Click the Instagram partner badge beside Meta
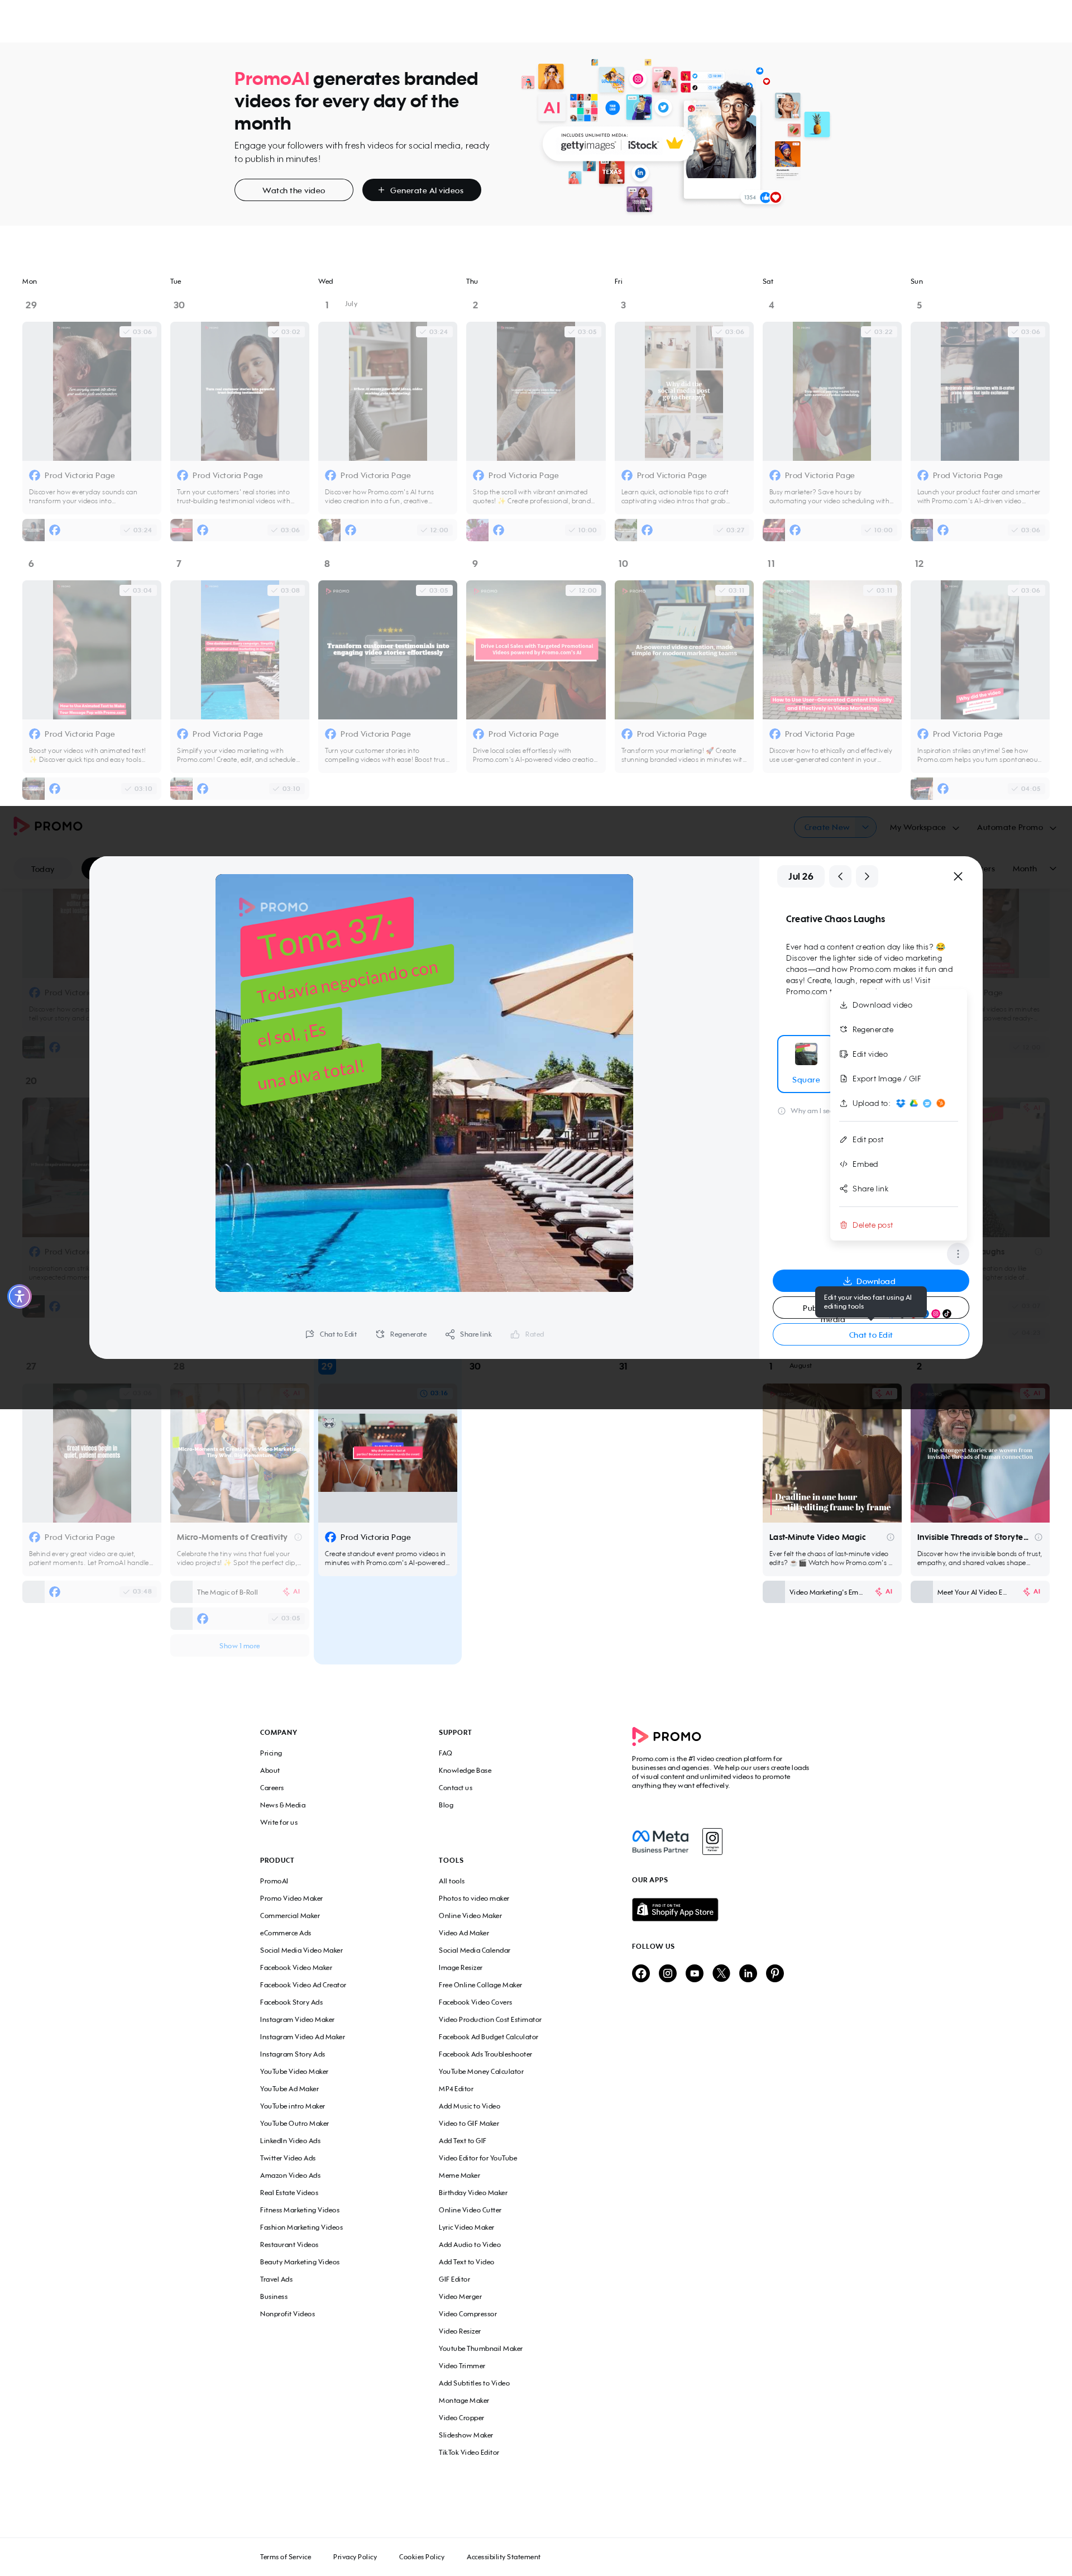The width and height of the screenshot is (1072, 2576). [x=712, y=1841]
